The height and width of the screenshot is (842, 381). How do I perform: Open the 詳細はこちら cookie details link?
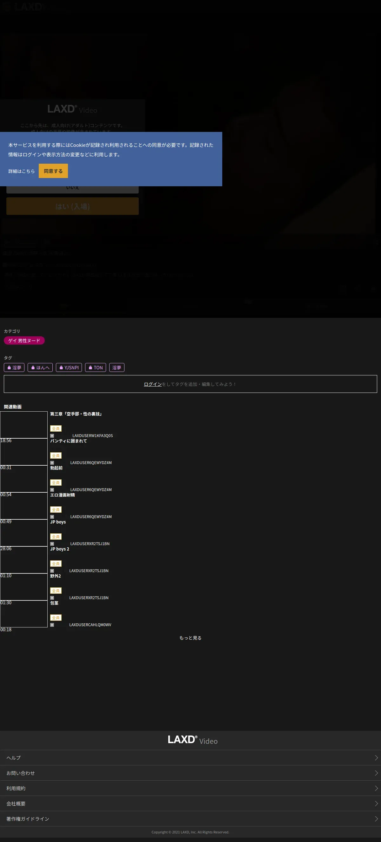point(22,171)
